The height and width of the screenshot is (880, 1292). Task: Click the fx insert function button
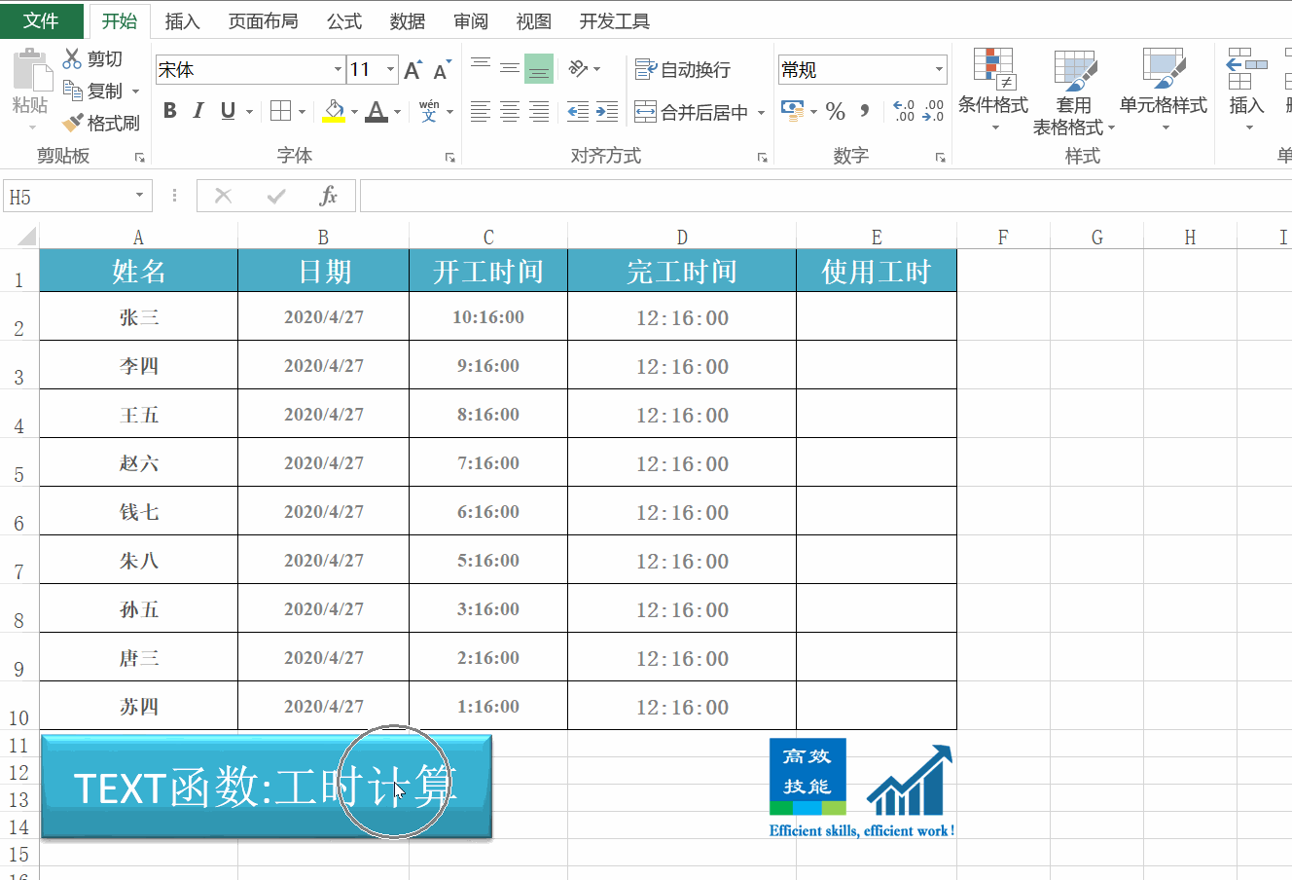[329, 196]
